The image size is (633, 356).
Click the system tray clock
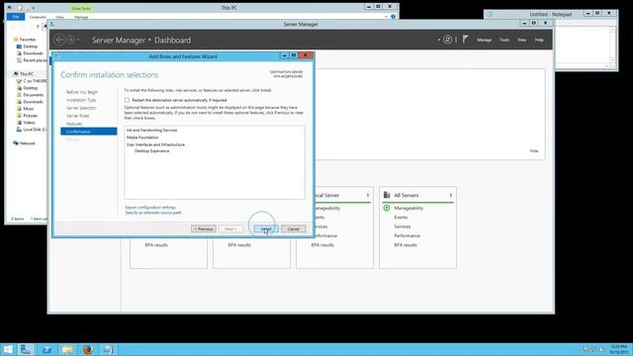point(619,349)
